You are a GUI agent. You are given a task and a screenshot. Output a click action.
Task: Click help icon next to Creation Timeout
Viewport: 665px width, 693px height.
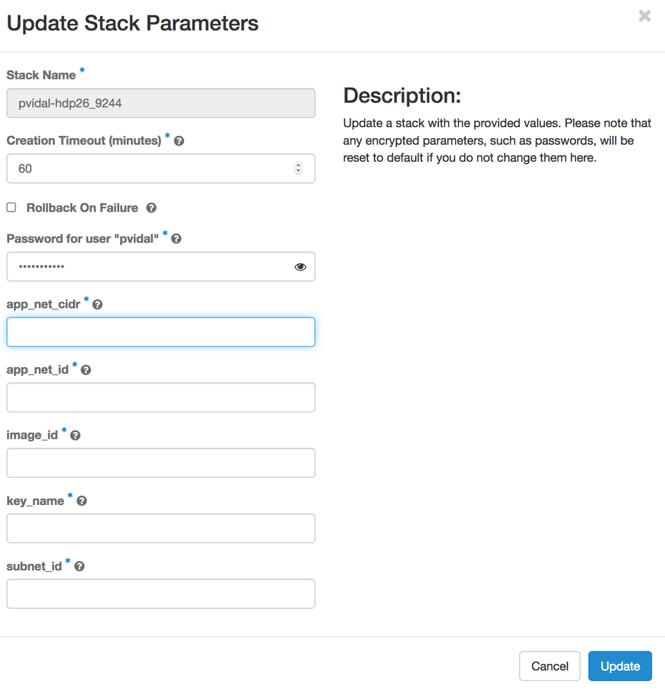179,141
